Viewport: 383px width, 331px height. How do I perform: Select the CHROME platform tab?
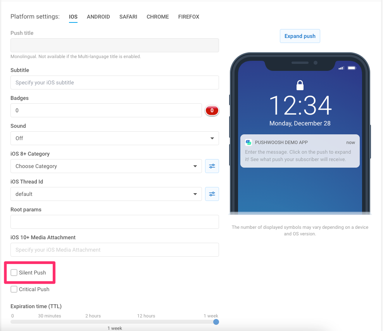(x=157, y=17)
